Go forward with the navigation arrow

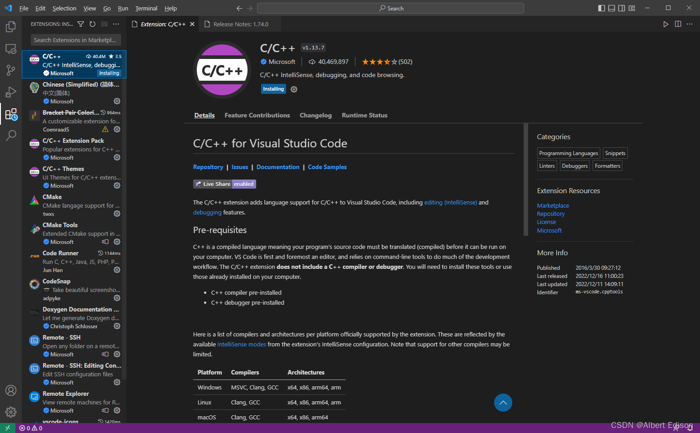point(250,8)
